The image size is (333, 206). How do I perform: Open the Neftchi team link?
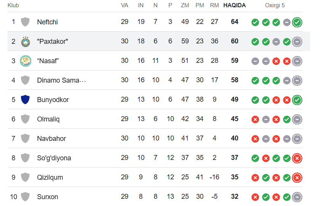pos(47,22)
